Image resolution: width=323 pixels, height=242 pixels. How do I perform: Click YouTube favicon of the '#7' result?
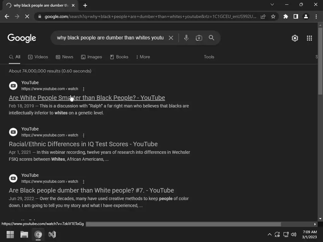coord(13,178)
